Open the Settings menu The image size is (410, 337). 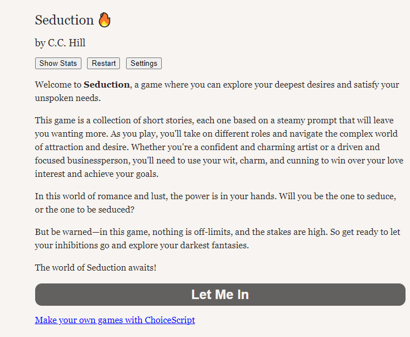[x=144, y=63]
